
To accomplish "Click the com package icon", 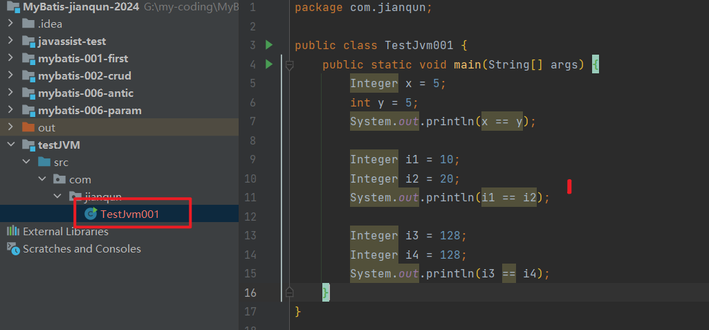I will coord(59,179).
